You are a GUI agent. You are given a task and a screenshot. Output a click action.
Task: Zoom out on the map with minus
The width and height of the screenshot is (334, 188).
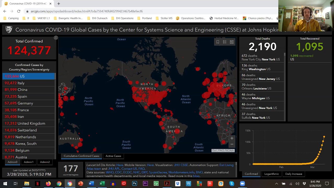(x=232, y=144)
